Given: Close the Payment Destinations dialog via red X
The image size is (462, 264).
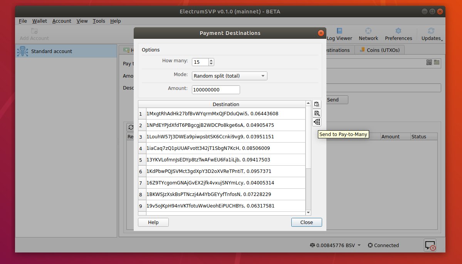Looking at the screenshot, I should pyautogui.click(x=321, y=33).
